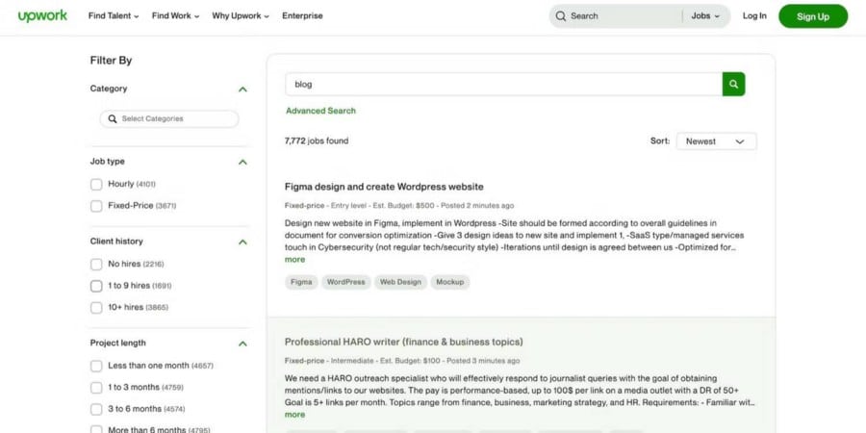The image size is (866, 433).
Task: Click the Figma job budget and posted line
Action: [x=399, y=206]
